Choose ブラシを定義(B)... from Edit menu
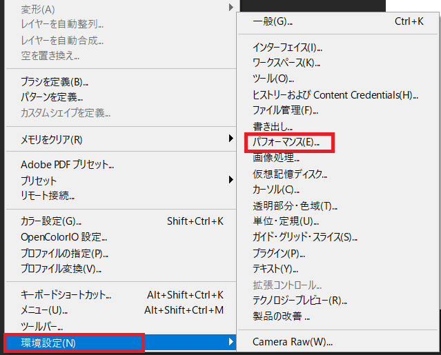 (x=121, y=82)
